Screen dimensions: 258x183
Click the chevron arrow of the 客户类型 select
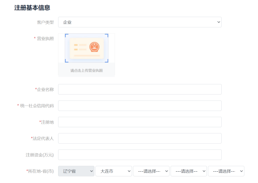219,22
